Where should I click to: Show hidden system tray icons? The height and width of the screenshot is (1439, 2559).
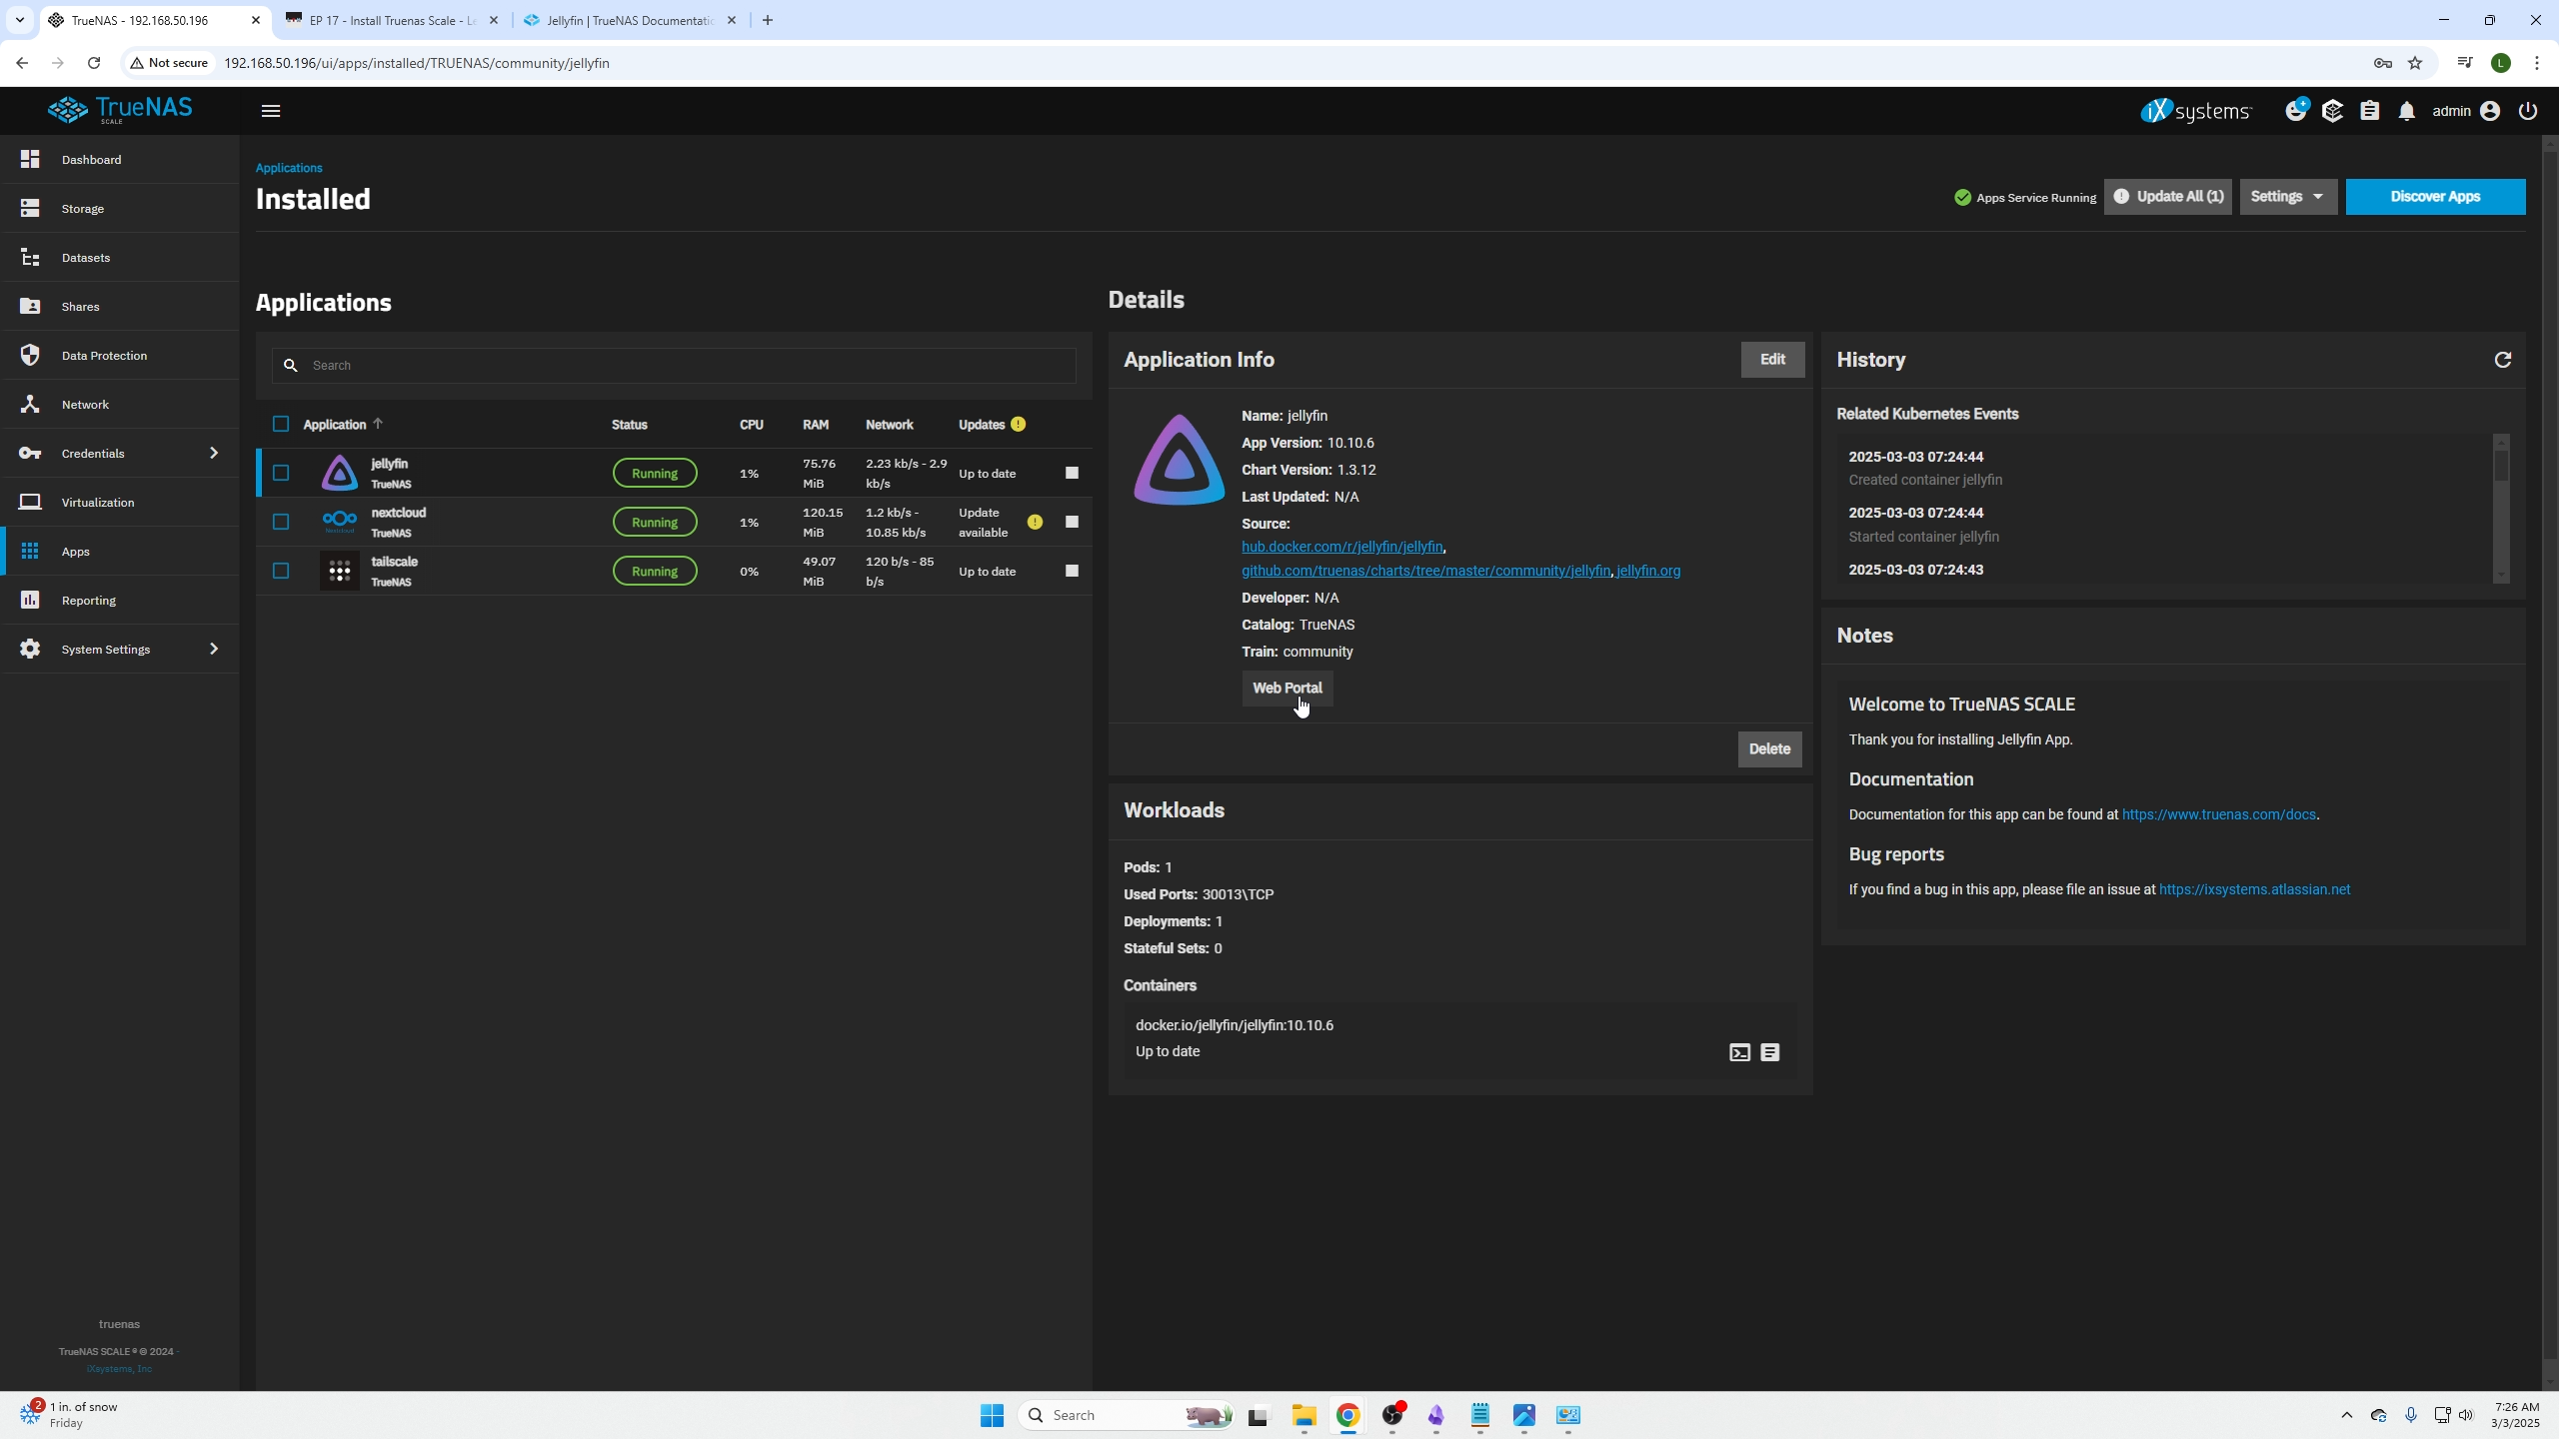[x=2347, y=1416]
